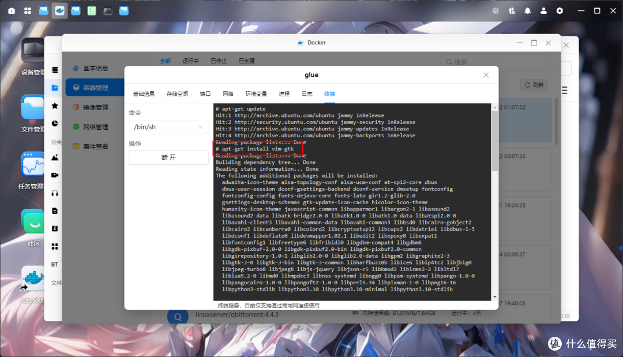Select BT category in file manager sidebar
623x357 pixels.
tap(55, 264)
